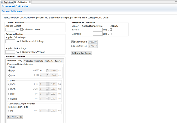Image resolution: width=177 pixels, height=123 pixels.
Task: Click the BDP, BCP, BDN, BCN label
Action: pyautogui.click(x=18, y=107)
